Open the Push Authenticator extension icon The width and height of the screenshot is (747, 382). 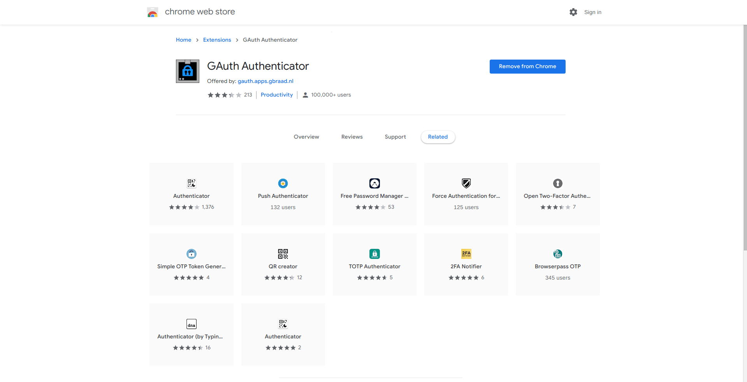[283, 183]
